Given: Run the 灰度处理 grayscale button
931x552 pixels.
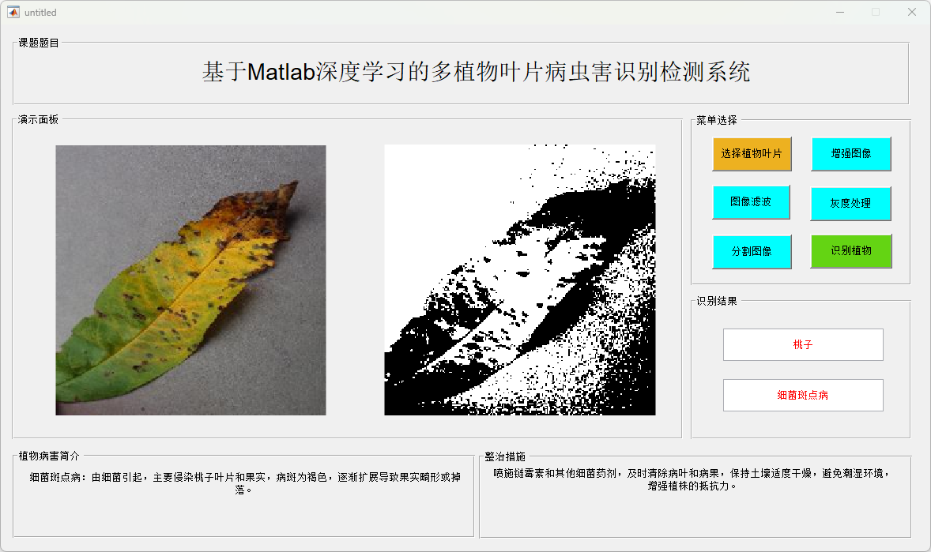Looking at the screenshot, I should tap(851, 204).
